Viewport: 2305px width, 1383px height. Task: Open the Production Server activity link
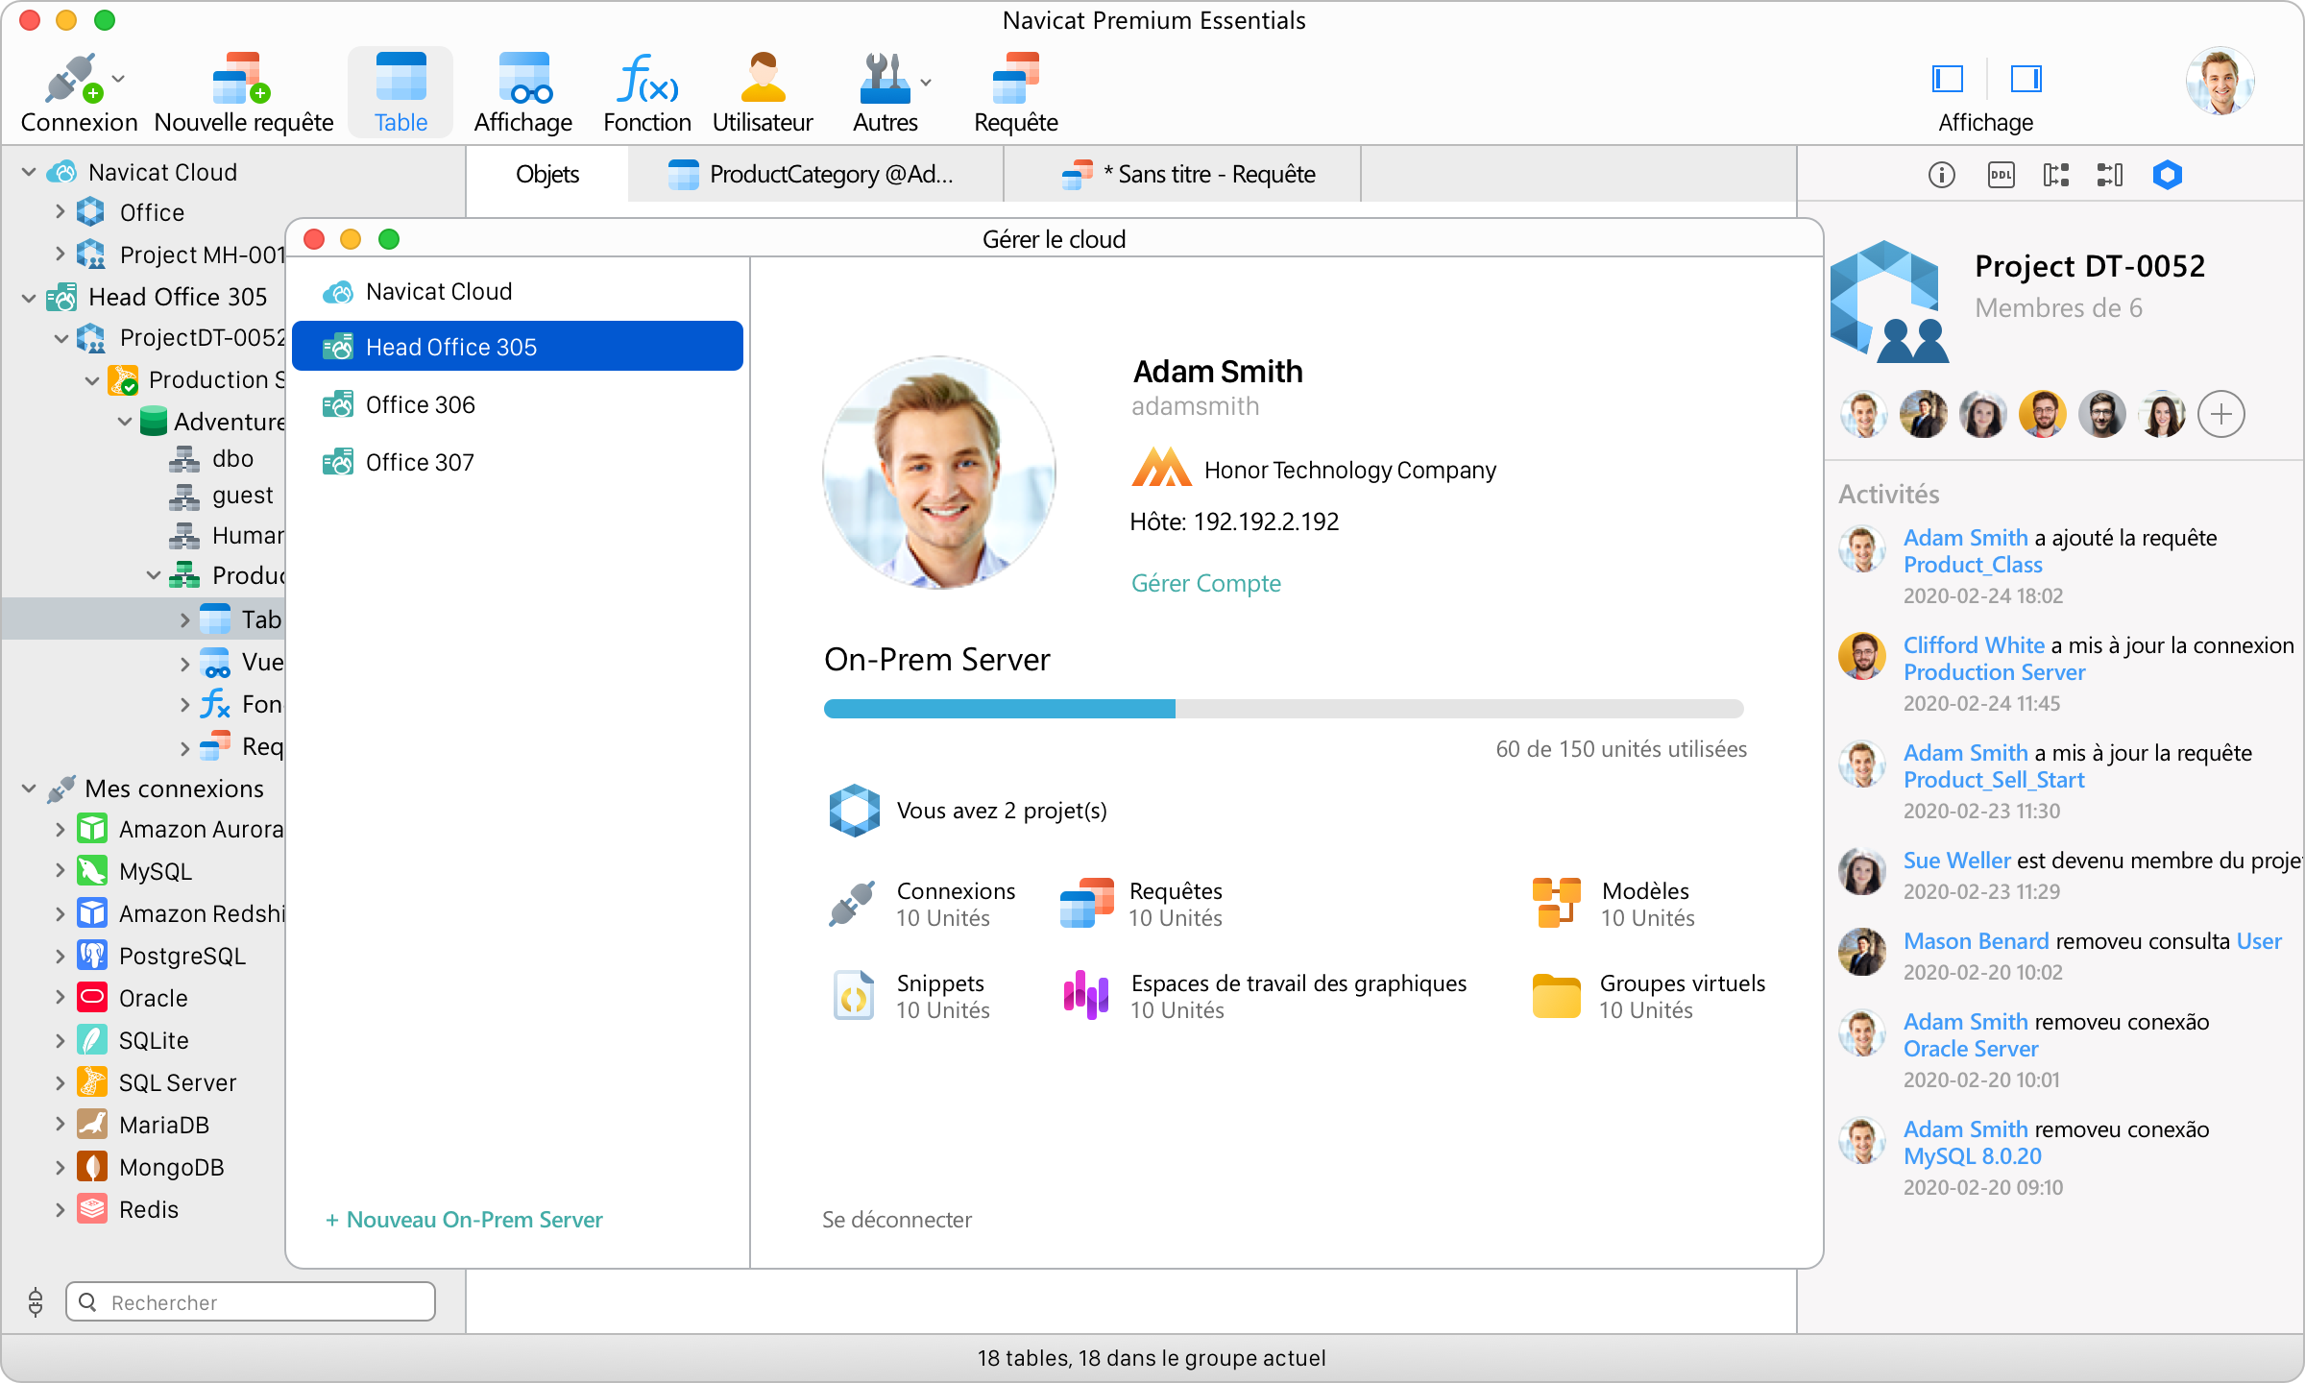coord(1994,672)
